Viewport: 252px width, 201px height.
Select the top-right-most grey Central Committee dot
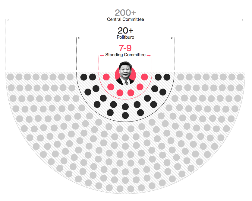click(240, 77)
